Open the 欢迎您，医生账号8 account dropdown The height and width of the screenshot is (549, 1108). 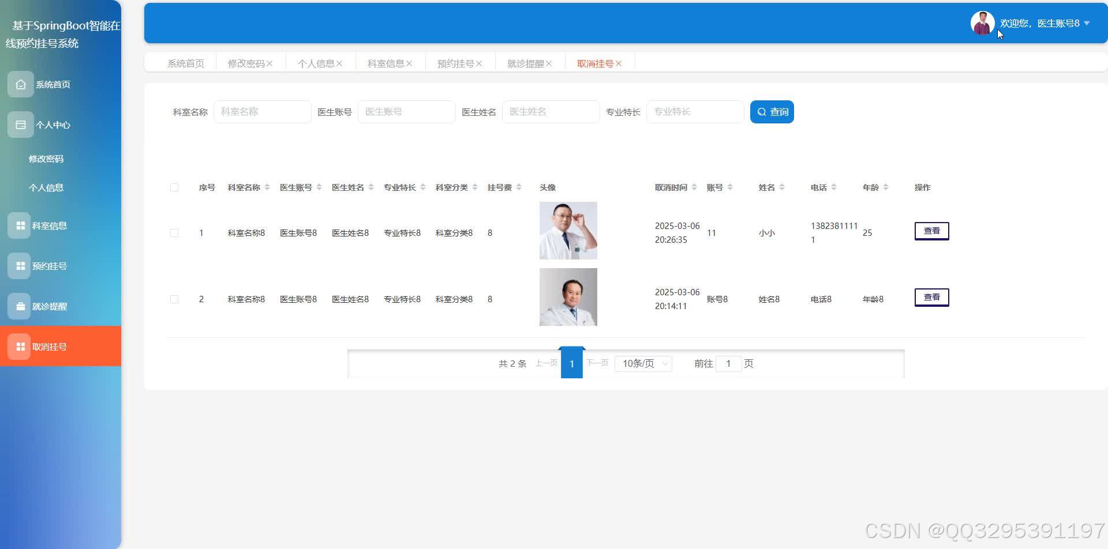[1039, 23]
